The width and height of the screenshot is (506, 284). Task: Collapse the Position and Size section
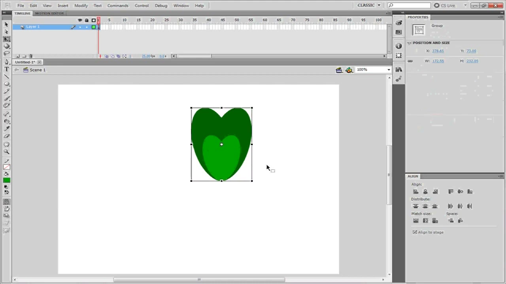click(410, 43)
